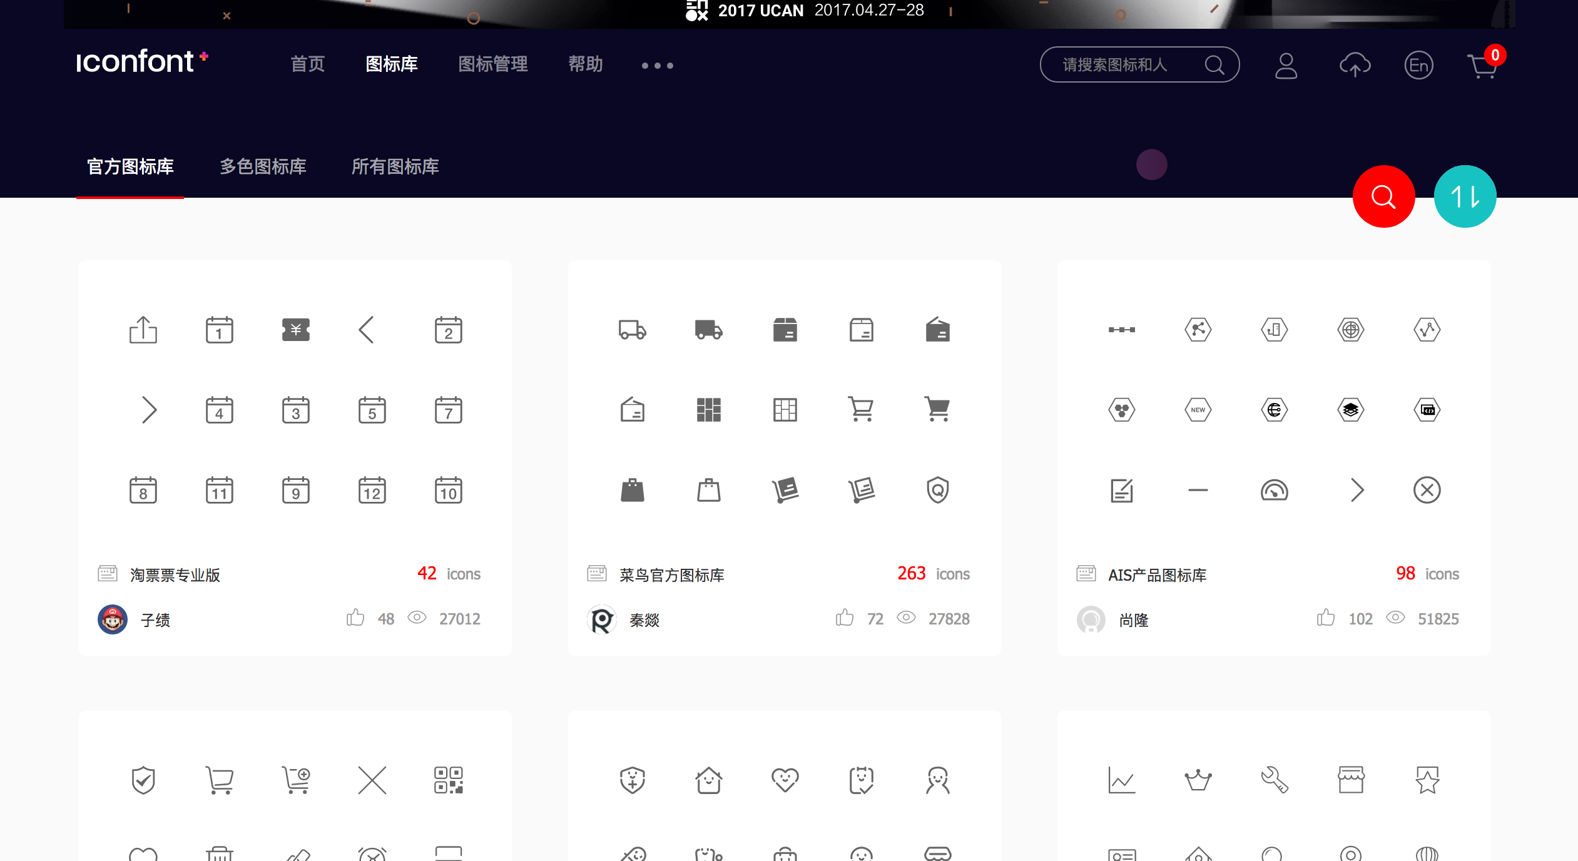The image size is (1578, 861).
Task: Select the calendar 1 icon
Action: pos(220,330)
